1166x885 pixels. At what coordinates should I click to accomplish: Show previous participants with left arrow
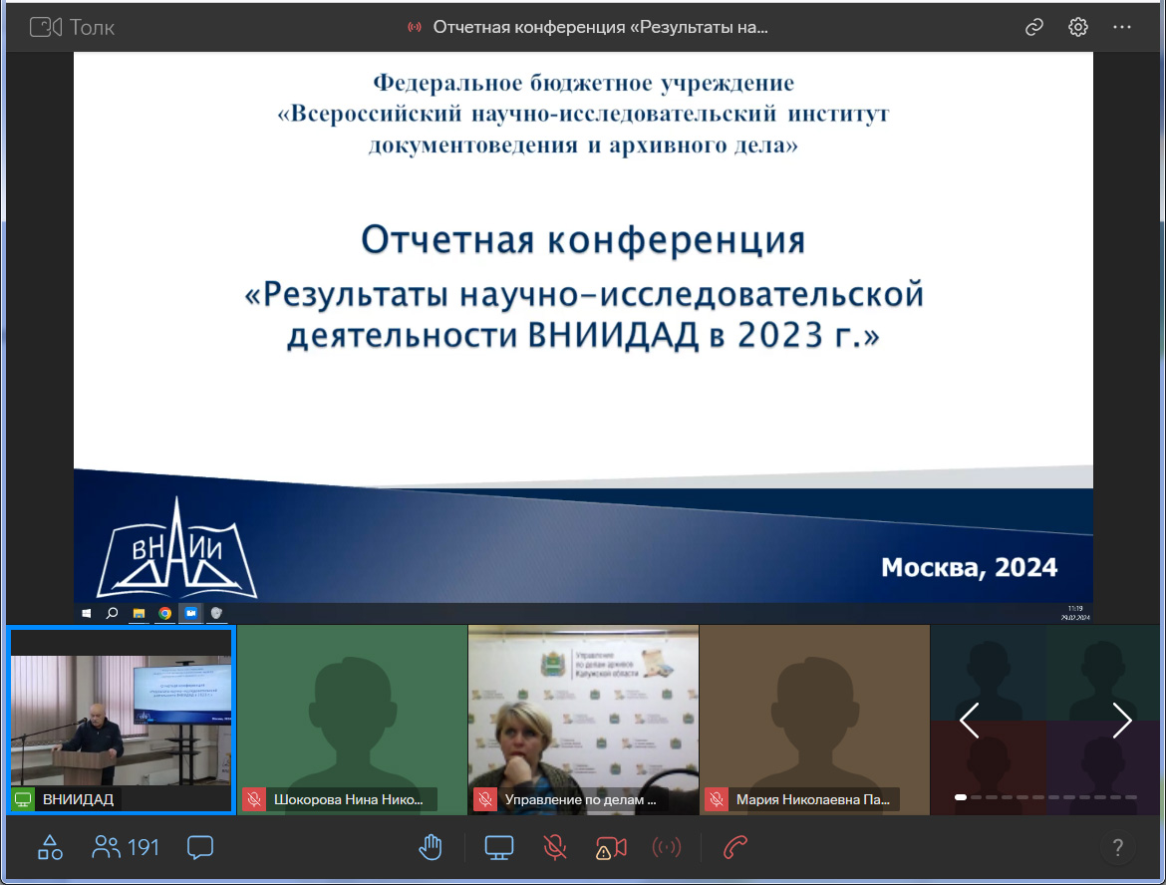(x=969, y=720)
